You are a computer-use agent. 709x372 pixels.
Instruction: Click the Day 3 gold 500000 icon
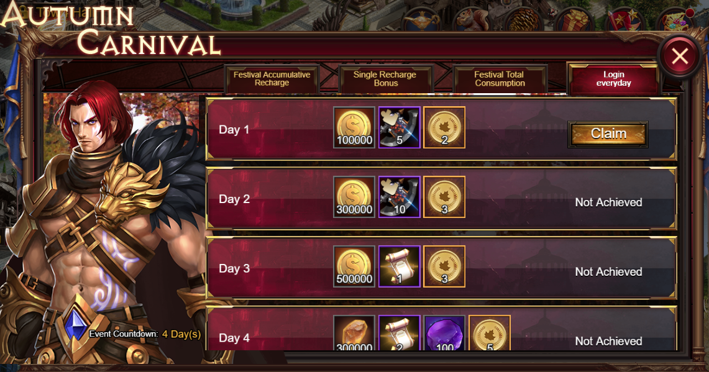point(354,266)
